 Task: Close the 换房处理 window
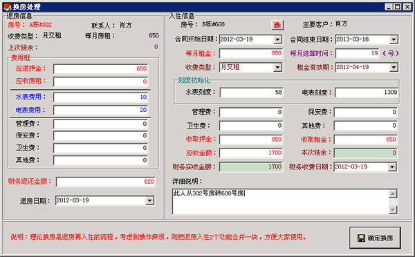click(407, 7)
